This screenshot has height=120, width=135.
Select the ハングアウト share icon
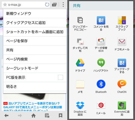(101, 63)
